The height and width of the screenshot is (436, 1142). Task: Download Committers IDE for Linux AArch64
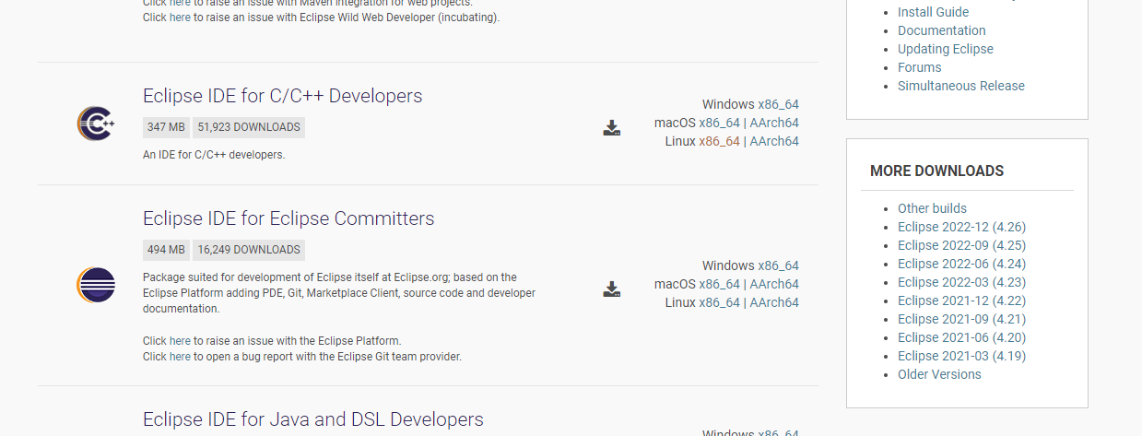(x=774, y=302)
